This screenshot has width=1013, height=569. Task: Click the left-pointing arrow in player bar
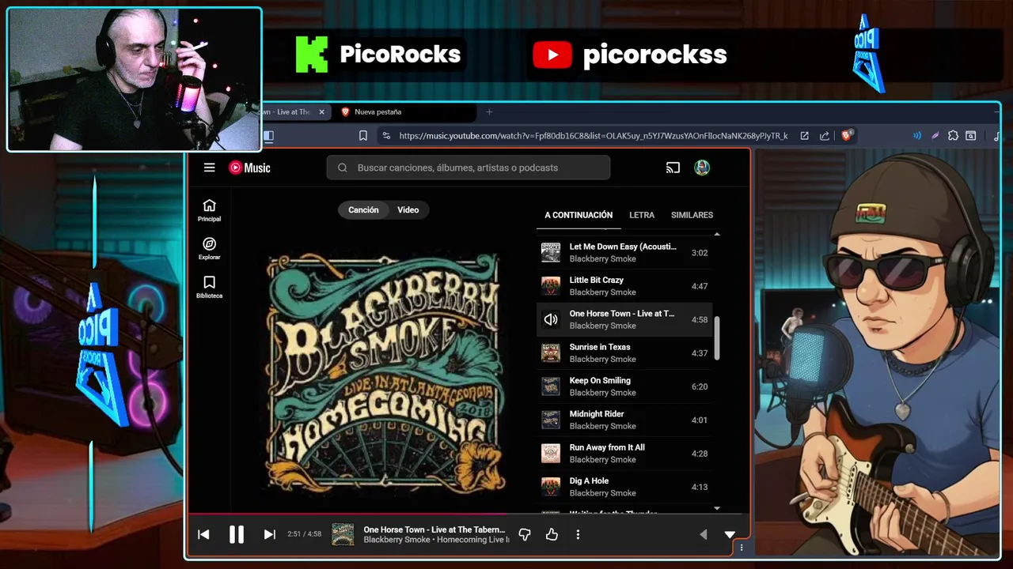pyautogui.click(x=703, y=535)
